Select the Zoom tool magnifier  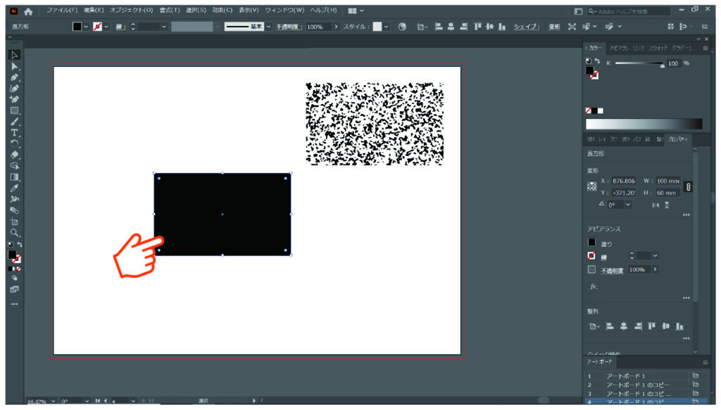(14, 233)
